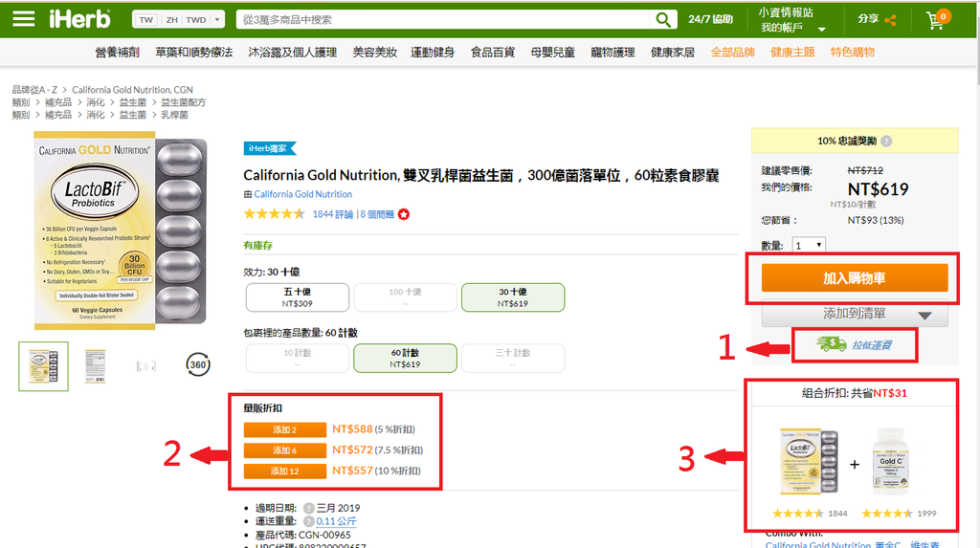Open the 乳桿菌 breadcrumb link
Screen dimensions: 980x548
pos(174,115)
